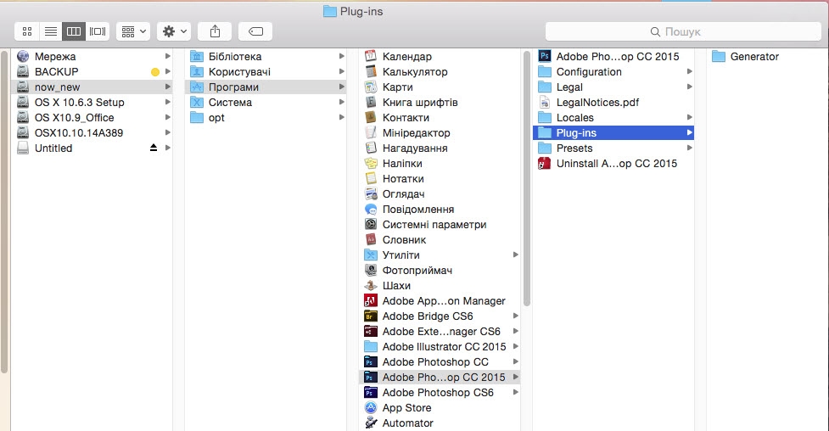
Task: Click the Edit Tags toolbar button
Action: tap(255, 31)
